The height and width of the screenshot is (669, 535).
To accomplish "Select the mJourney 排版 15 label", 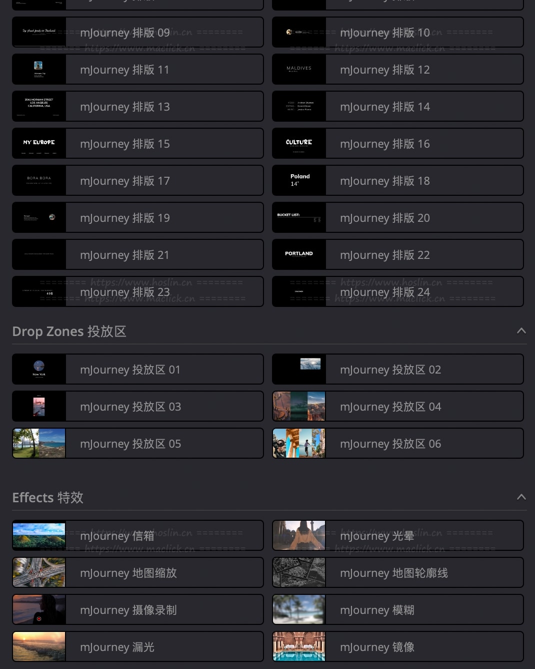I will coord(125,144).
